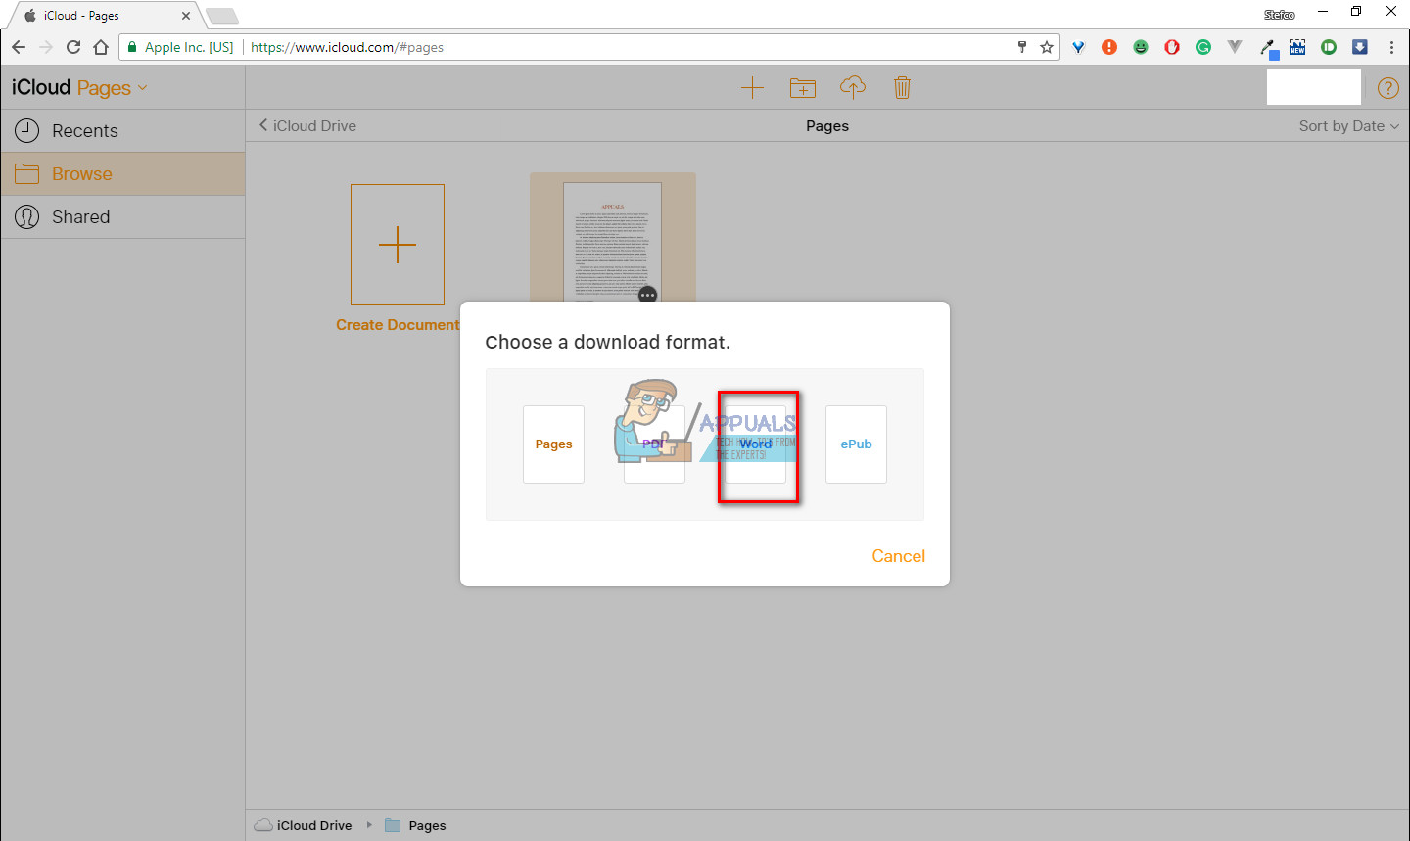The image size is (1410, 841).
Task: Click the Recents clock icon
Action: pos(27,131)
